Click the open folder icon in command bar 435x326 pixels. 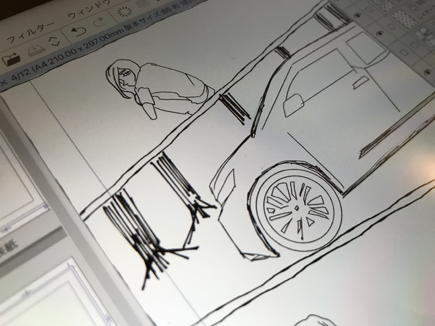point(11,59)
